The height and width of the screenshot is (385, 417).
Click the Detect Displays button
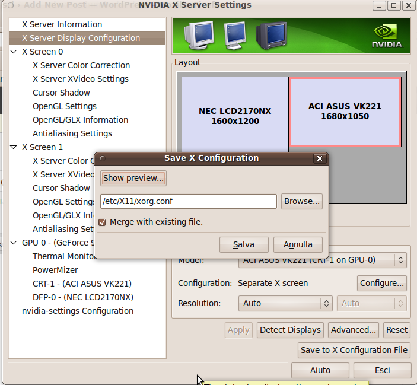(290, 330)
